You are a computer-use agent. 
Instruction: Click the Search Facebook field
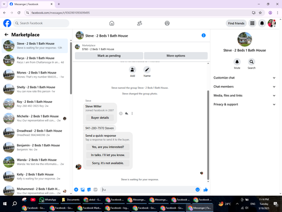41,23
